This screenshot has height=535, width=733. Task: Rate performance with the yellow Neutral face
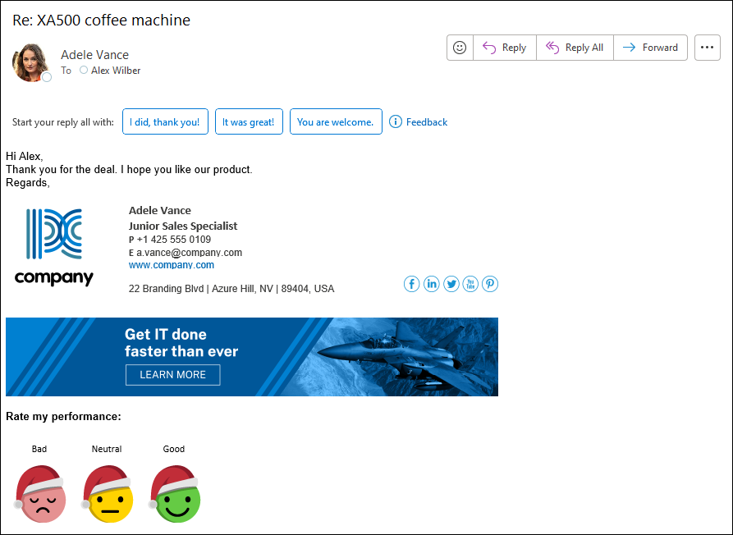tap(107, 494)
